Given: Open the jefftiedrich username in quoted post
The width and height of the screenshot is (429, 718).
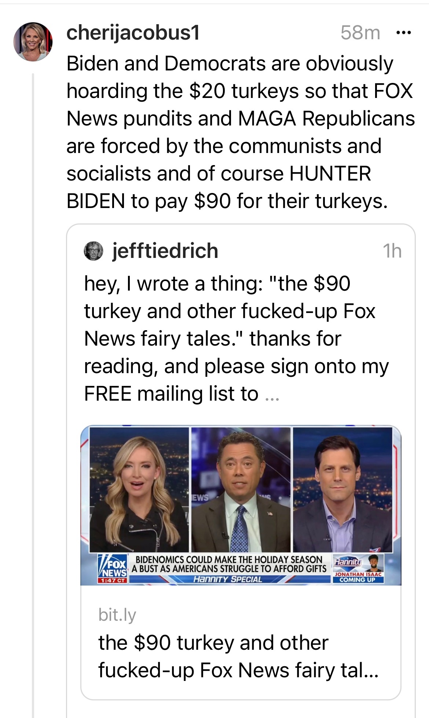Looking at the screenshot, I should (x=165, y=251).
